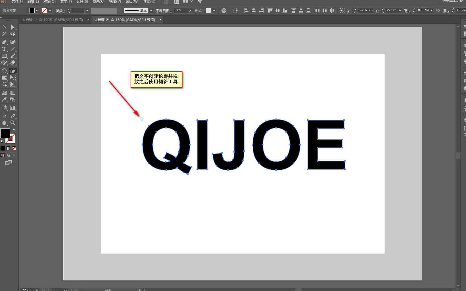Activate the Type tool
The image size is (466, 291).
coord(4,49)
